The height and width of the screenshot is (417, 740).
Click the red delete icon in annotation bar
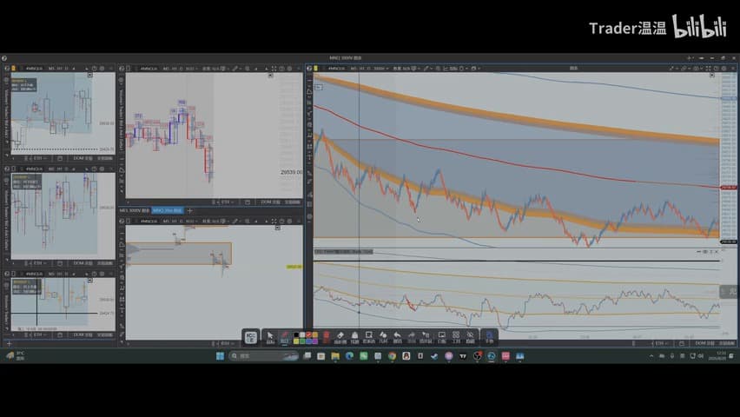pos(326,337)
